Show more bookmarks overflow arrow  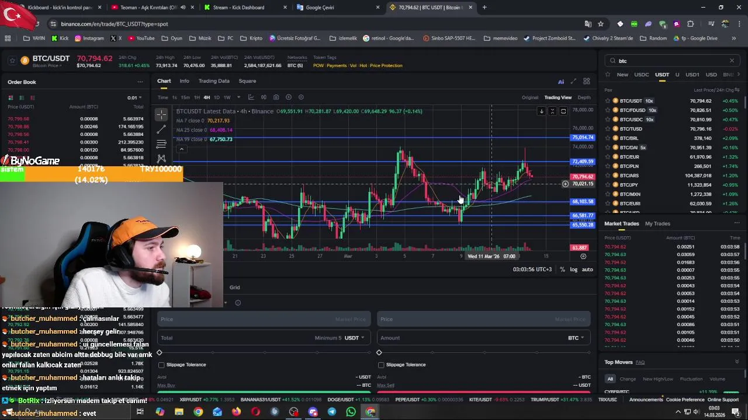[x=734, y=38]
